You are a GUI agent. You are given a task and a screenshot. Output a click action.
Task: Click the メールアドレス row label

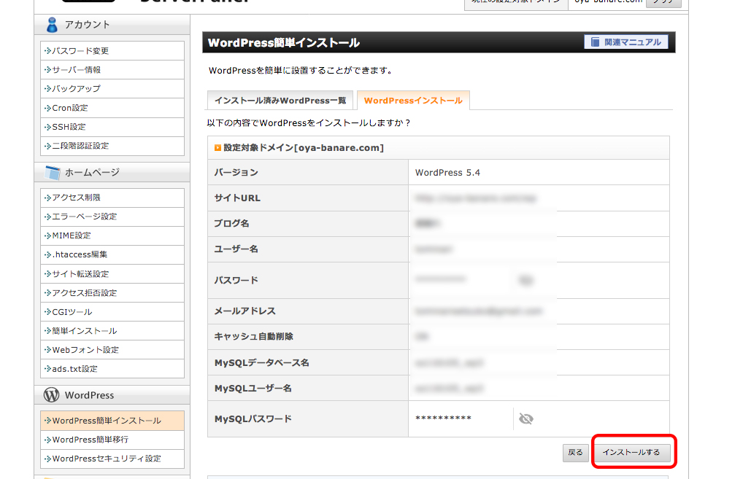tap(245, 311)
